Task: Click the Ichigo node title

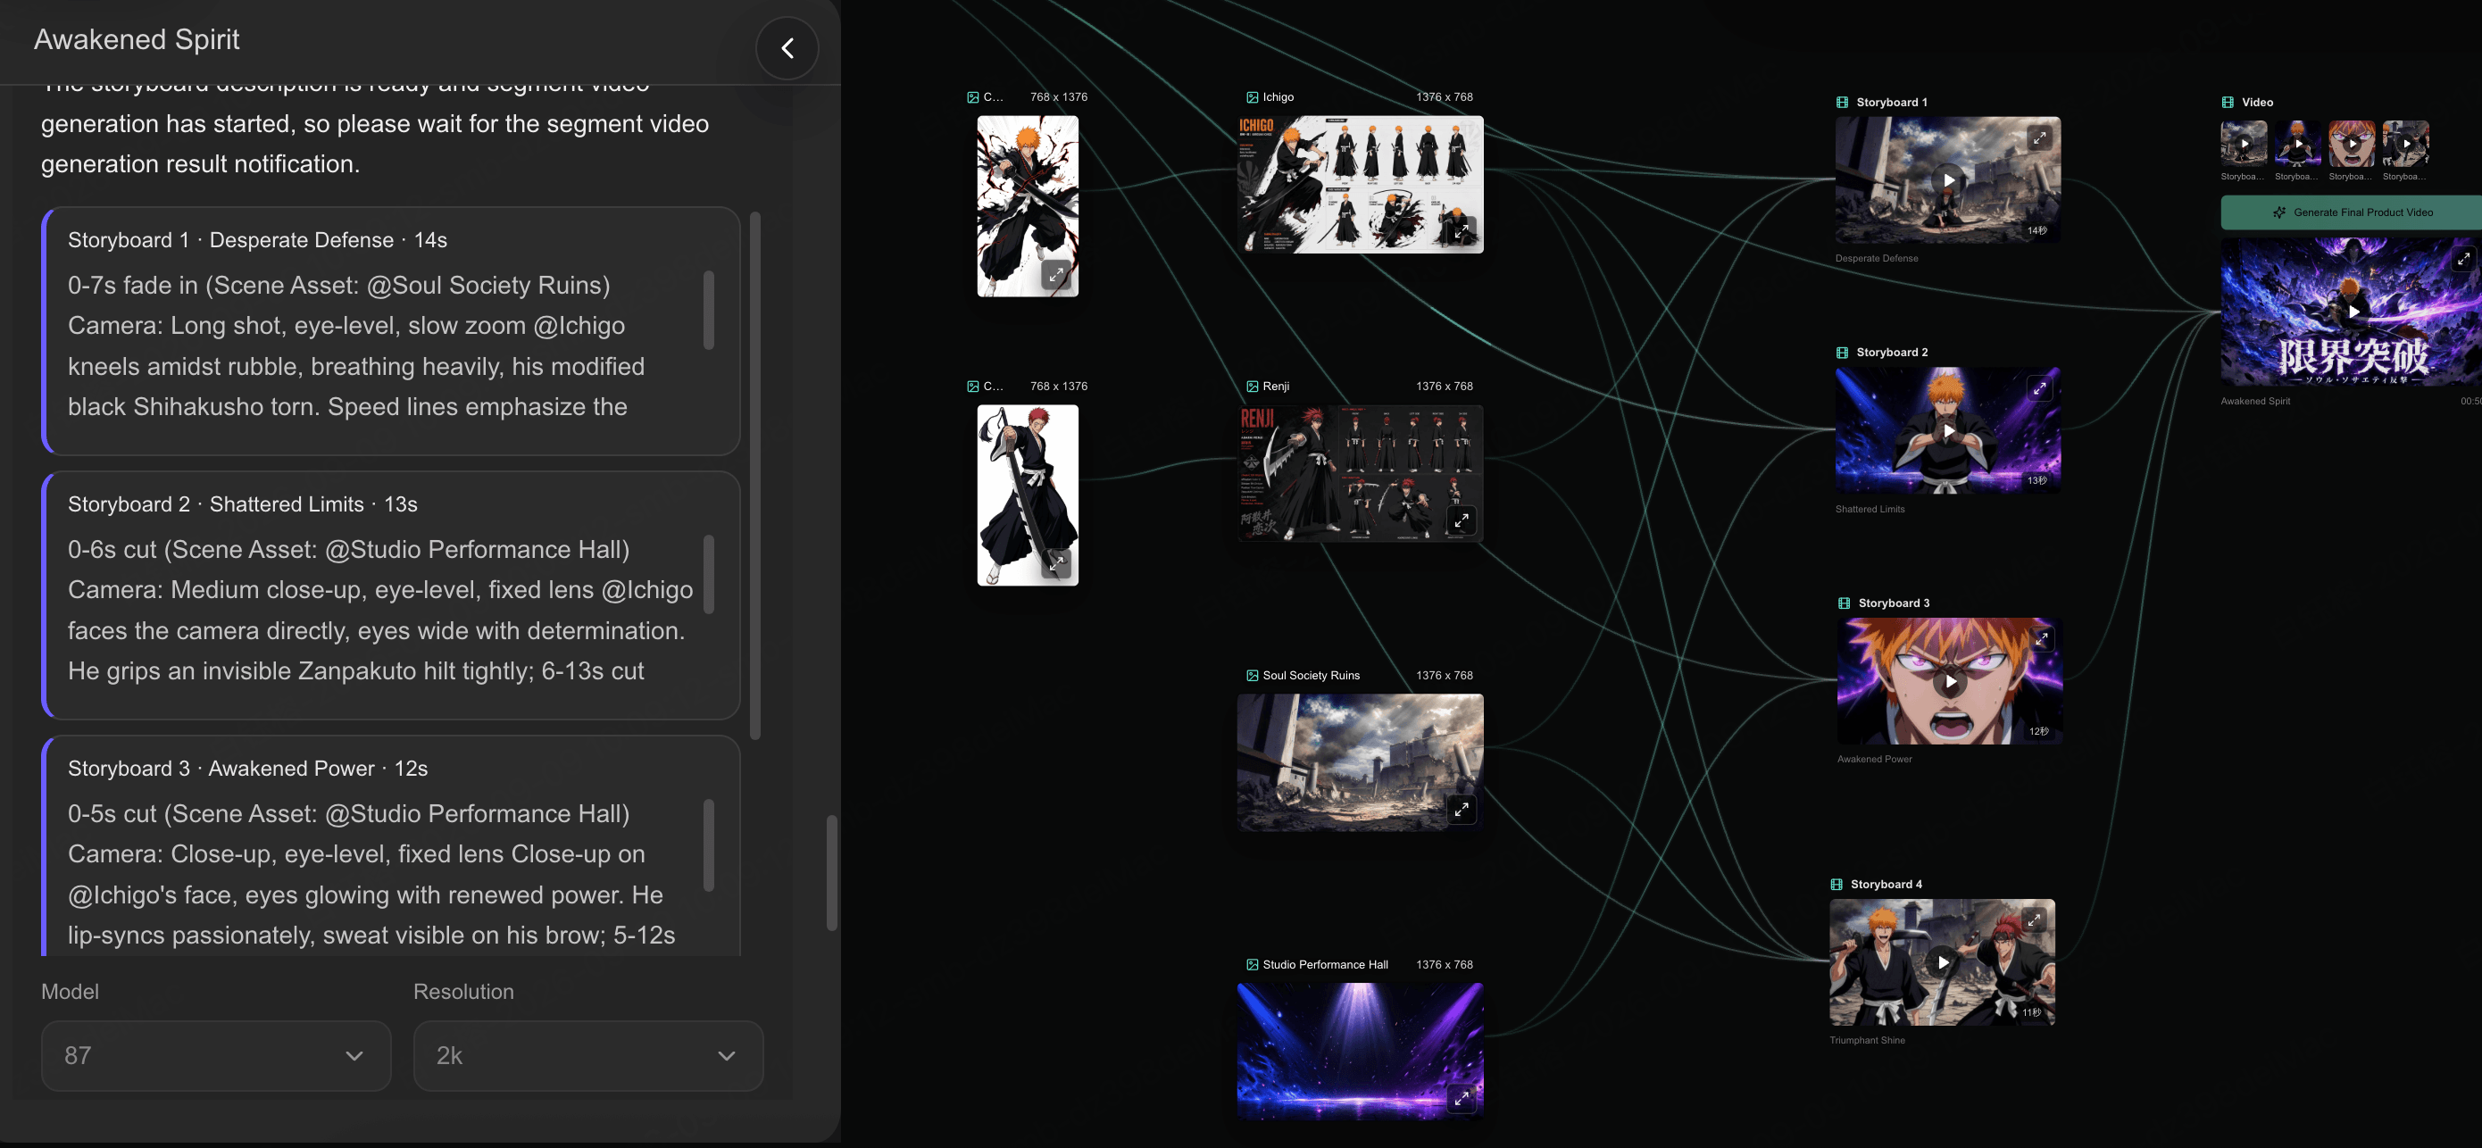Action: (x=1278, y=97)
